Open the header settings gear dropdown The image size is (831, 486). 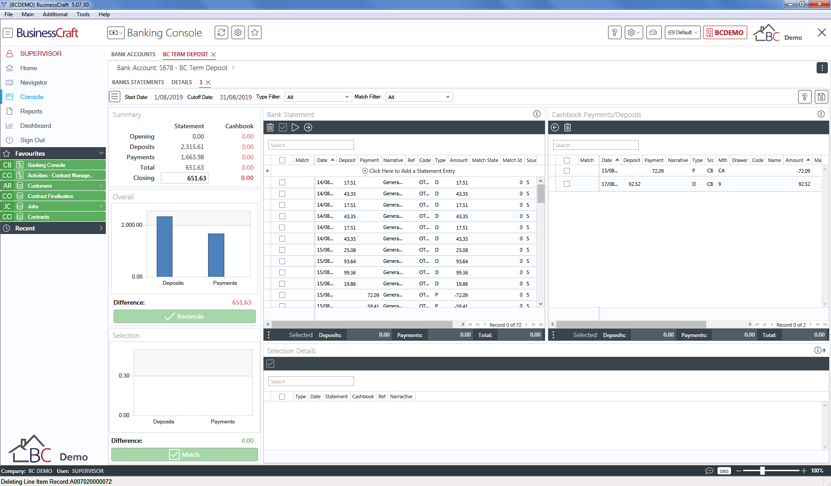(634, 32)
